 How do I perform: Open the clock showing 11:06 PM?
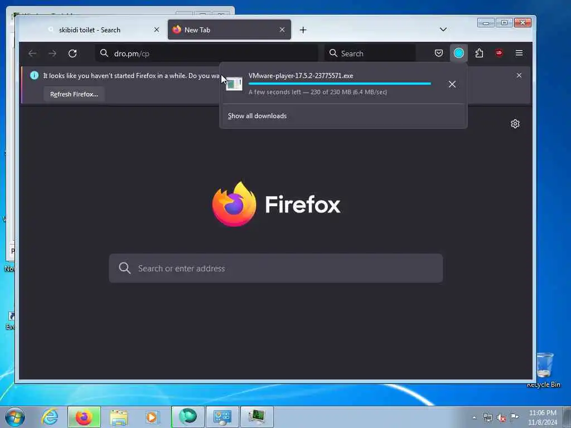coord(542,417)
